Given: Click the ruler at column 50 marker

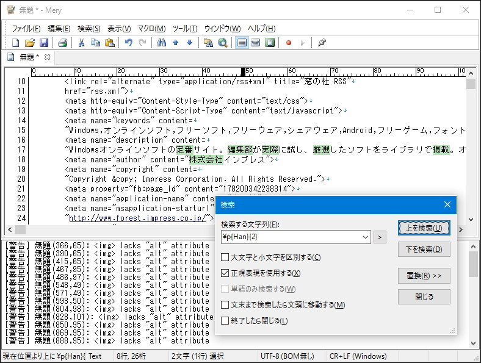Looking at the screenshot, I should click(x=244, y=72).
